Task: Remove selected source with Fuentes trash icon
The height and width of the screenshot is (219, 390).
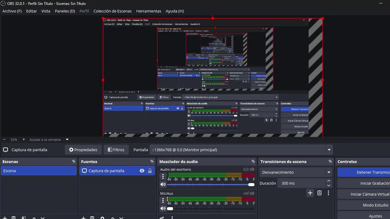Action: (92, 218)
